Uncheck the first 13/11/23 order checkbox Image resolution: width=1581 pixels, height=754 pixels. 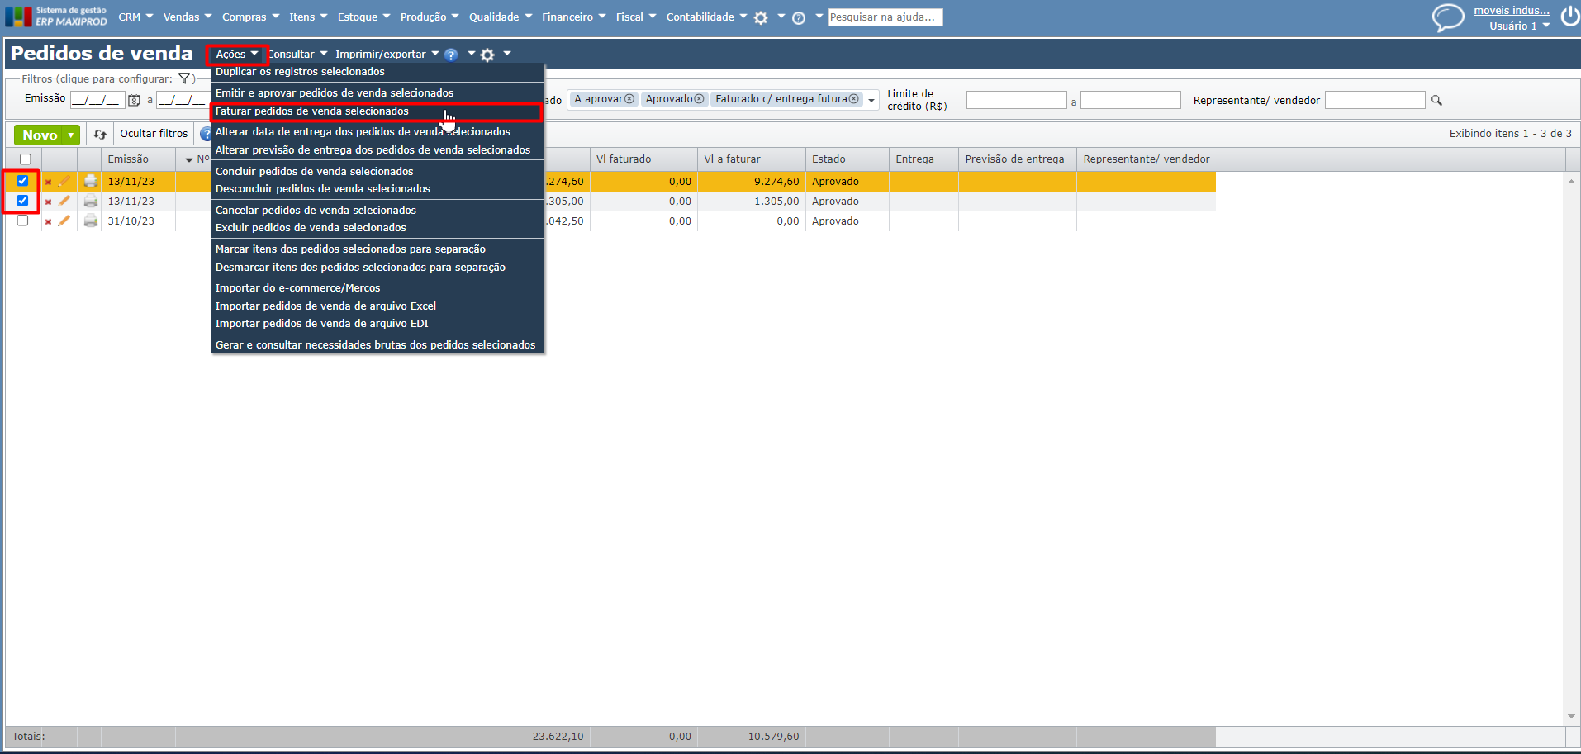[22, 180]
